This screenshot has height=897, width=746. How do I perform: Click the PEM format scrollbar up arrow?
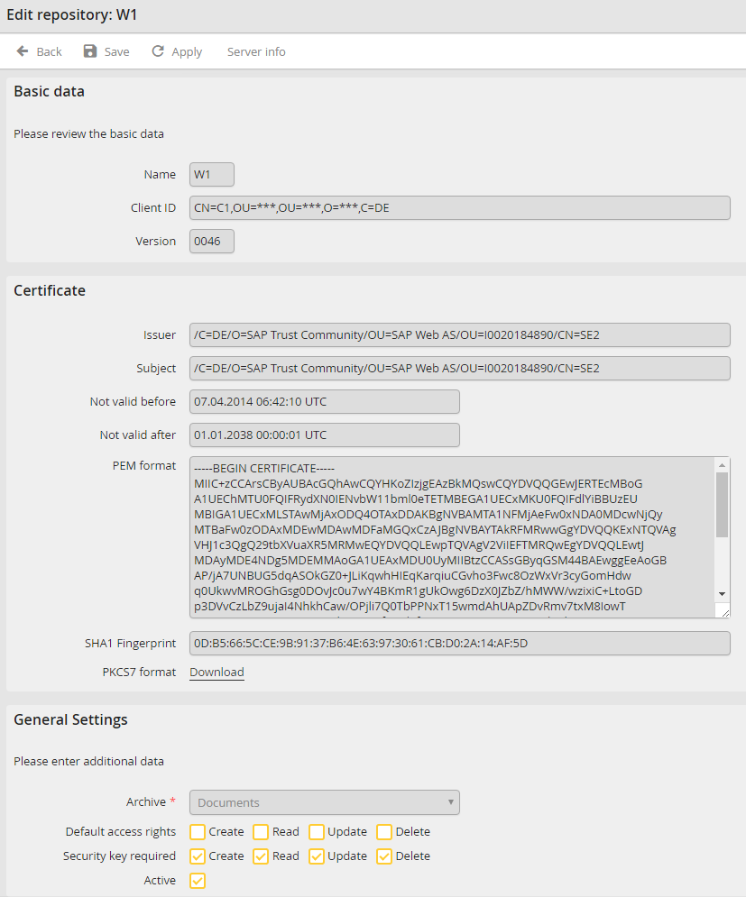click(x=722, y=465)
